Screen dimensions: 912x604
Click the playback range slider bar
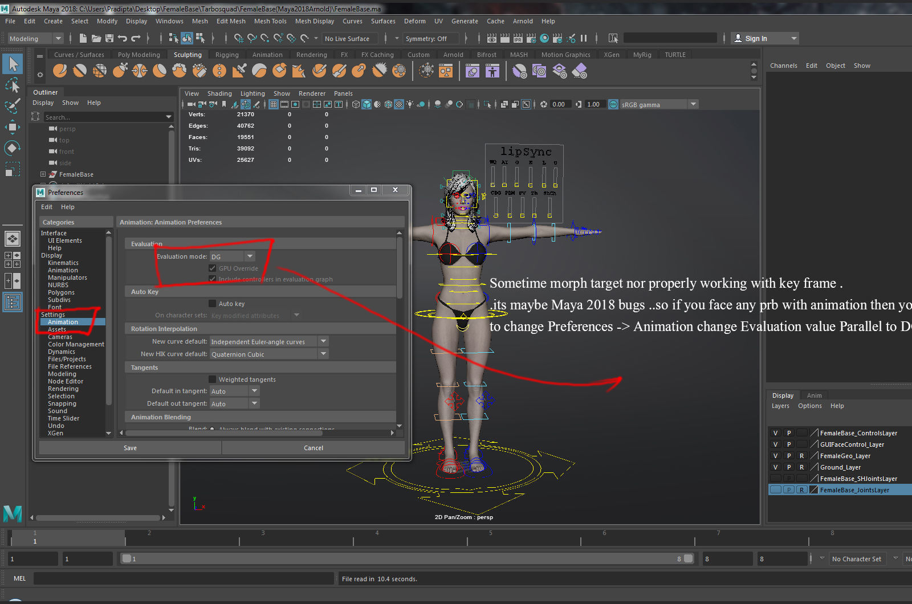click(x=407, y=559)
